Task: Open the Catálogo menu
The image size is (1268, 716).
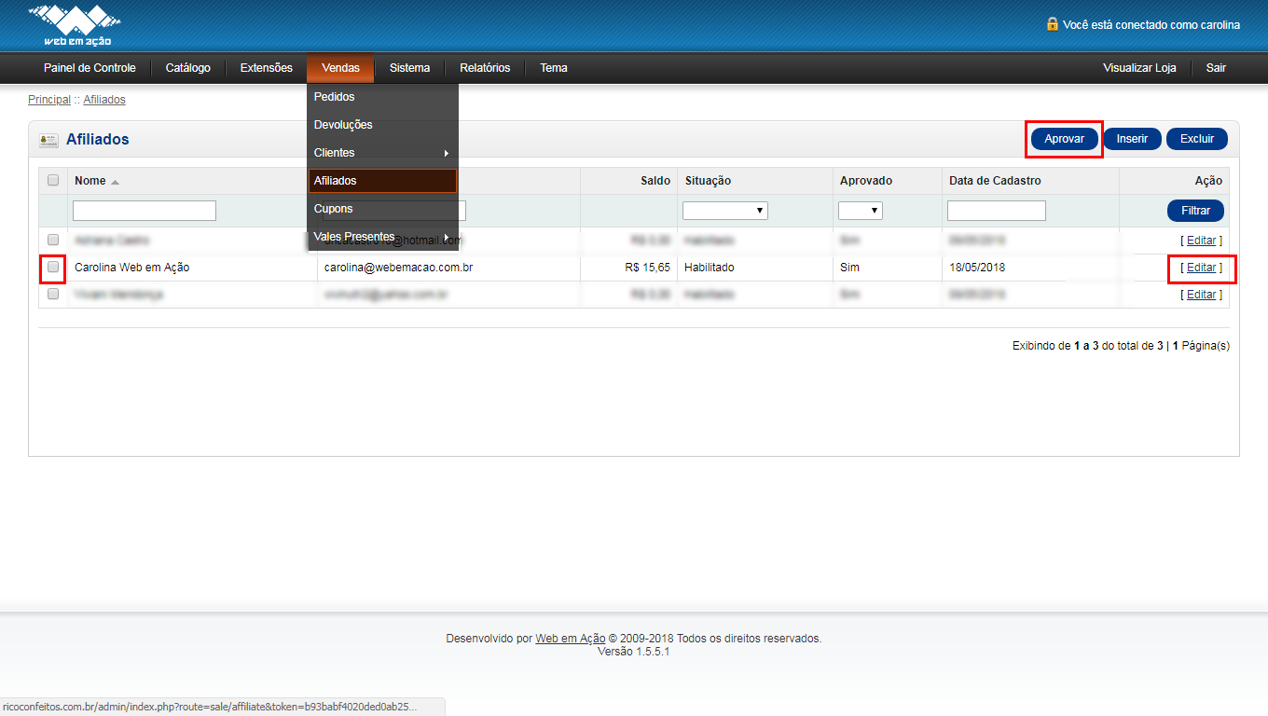Action: (188, 68)
